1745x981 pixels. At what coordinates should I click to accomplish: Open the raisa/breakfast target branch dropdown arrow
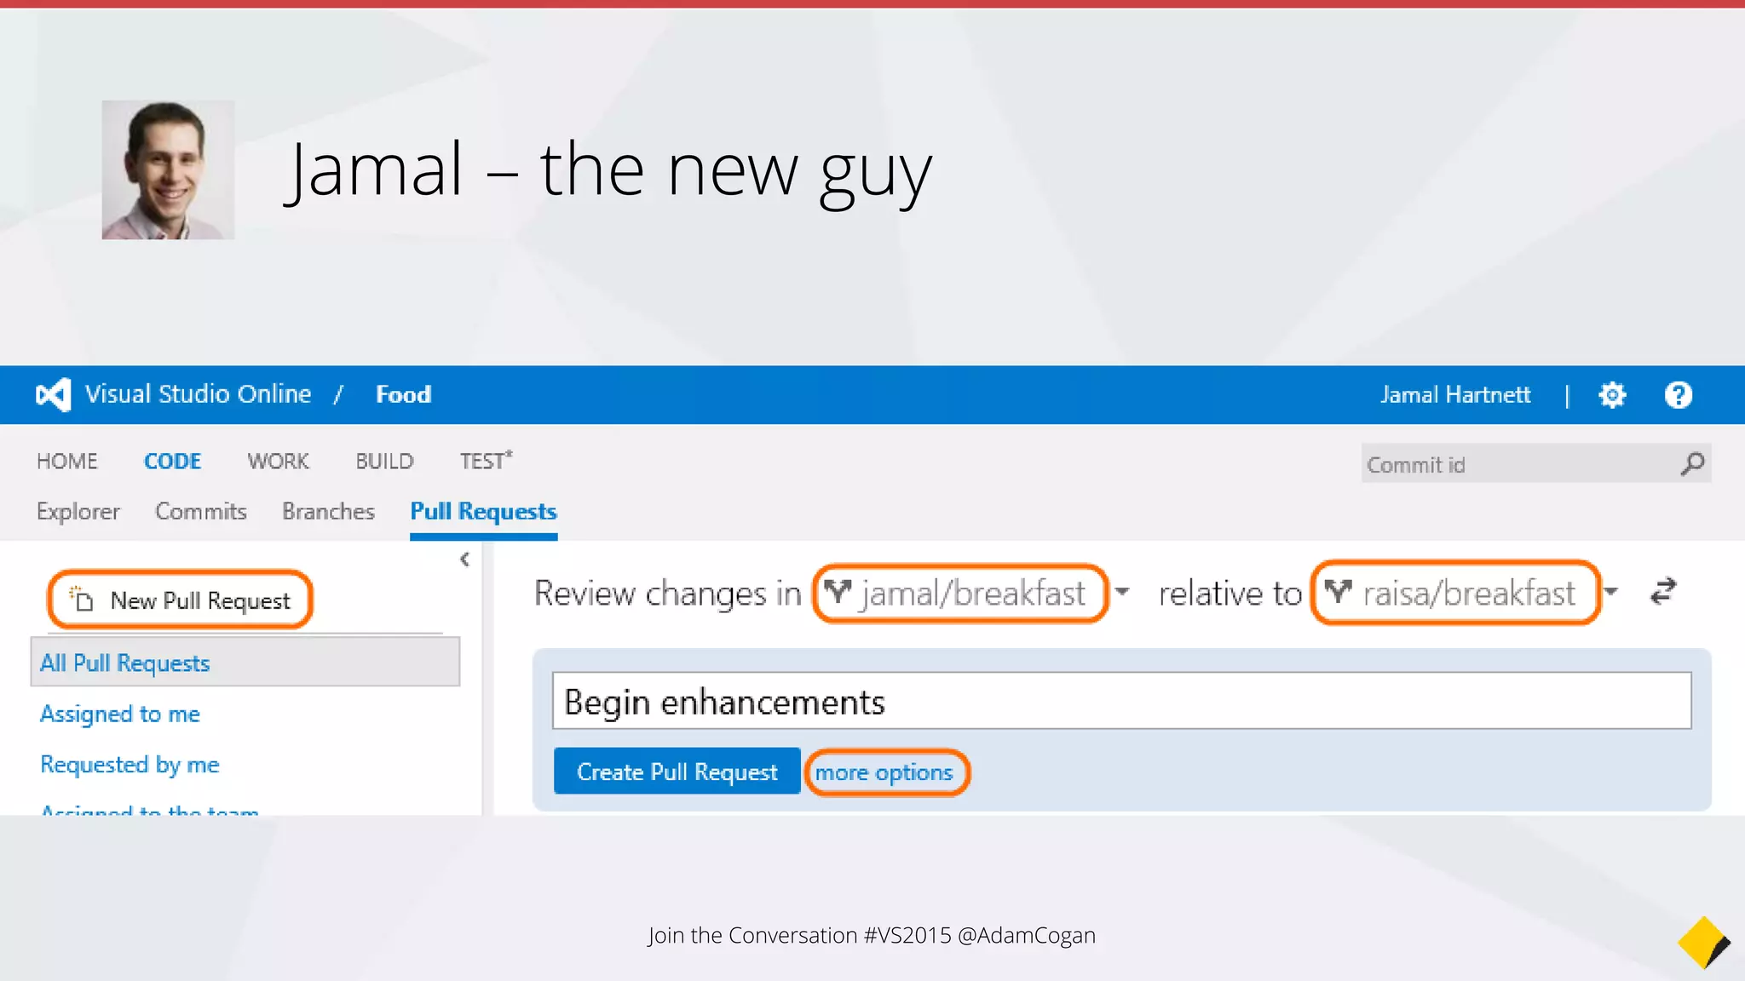click(1610, 592)
